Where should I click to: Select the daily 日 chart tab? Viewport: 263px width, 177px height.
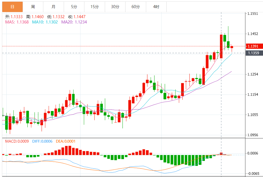(12, 7)
